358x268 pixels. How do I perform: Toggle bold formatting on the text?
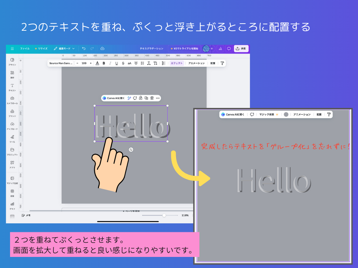(x=104, y=63)
